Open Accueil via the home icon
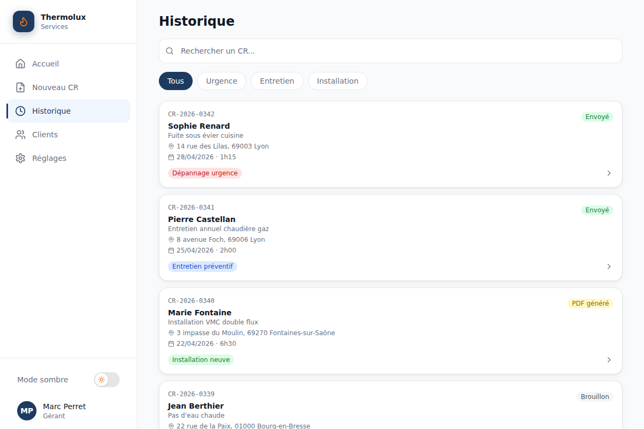 coord(20,64)
